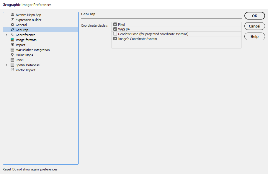Open Help for preferences
The width and height of the screenshot is (268, 174).
tap(254, 36)
